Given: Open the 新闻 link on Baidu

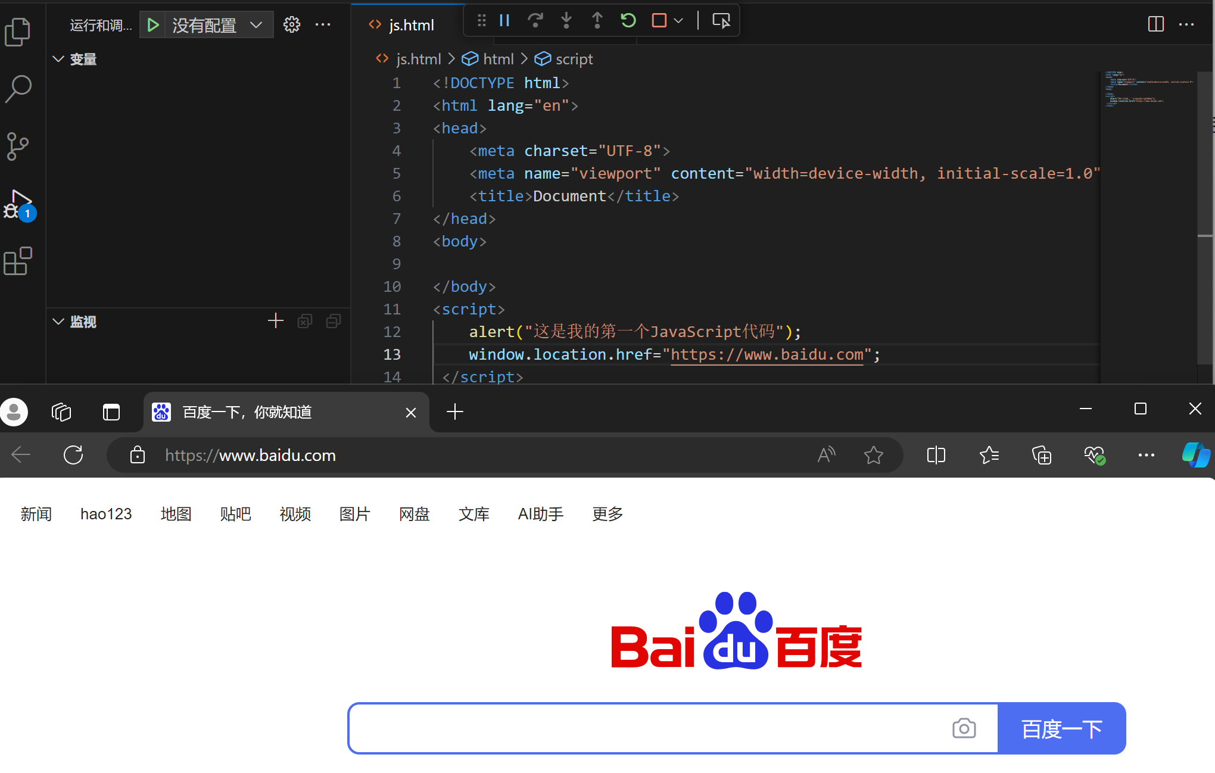Looking at the screenshot, I should tap(36, 514).
